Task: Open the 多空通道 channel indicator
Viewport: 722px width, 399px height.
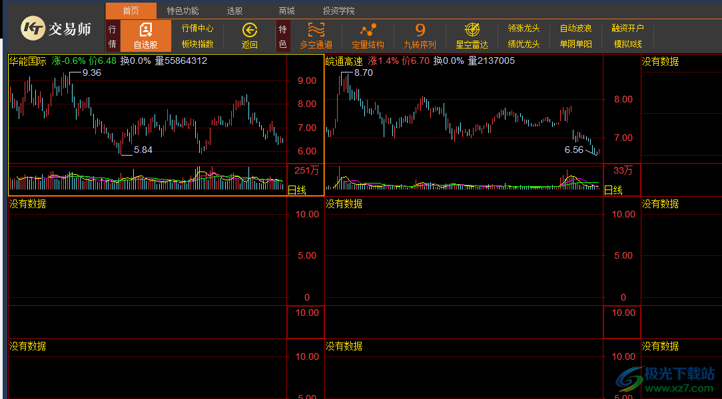Action: pyautogui.click(x=316, y=31)
